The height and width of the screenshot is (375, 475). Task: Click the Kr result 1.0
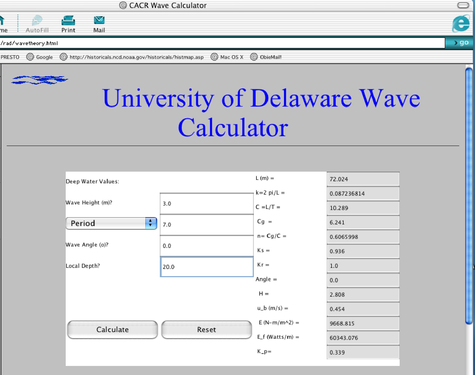click(363, 266)
